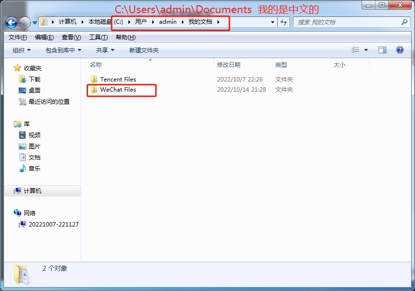Open the help question mark icon
This screenshot has width=415, height=291.
[x=399, y=50]
